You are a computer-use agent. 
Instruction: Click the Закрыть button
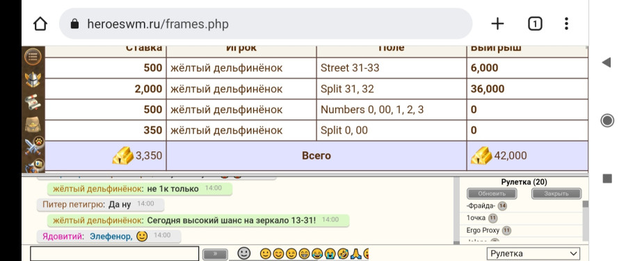[x=556, y=194]
